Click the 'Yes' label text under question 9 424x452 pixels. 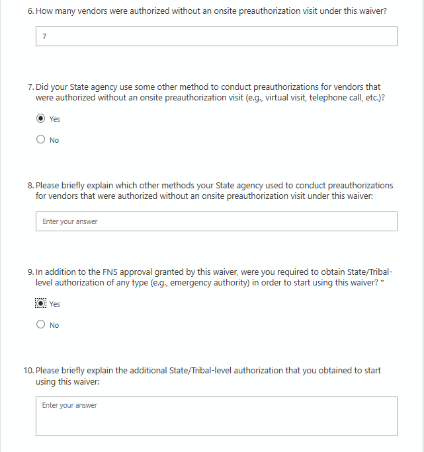55,305
